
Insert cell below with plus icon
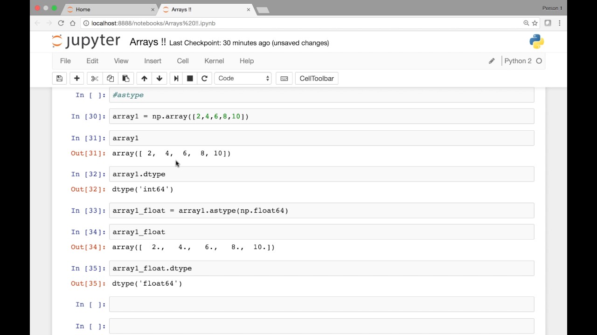(77, 78)
